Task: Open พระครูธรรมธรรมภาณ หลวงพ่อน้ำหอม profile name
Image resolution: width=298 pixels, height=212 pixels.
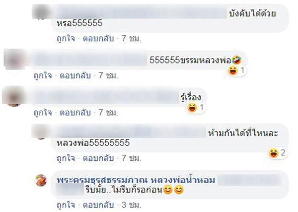Action: tap(136, 180)
